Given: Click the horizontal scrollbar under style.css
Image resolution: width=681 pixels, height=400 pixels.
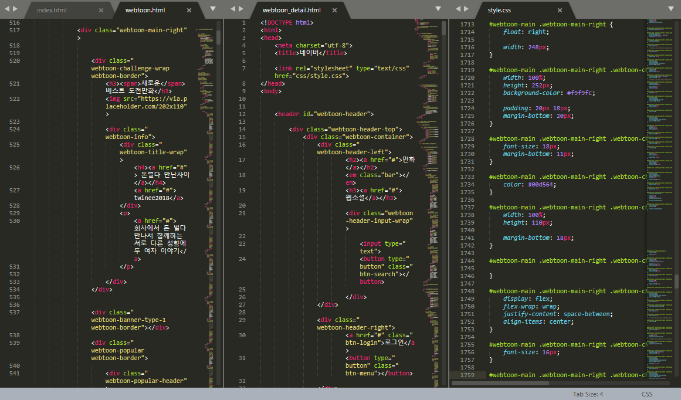Looking at the screenshot, I should [x=500, y=383].
